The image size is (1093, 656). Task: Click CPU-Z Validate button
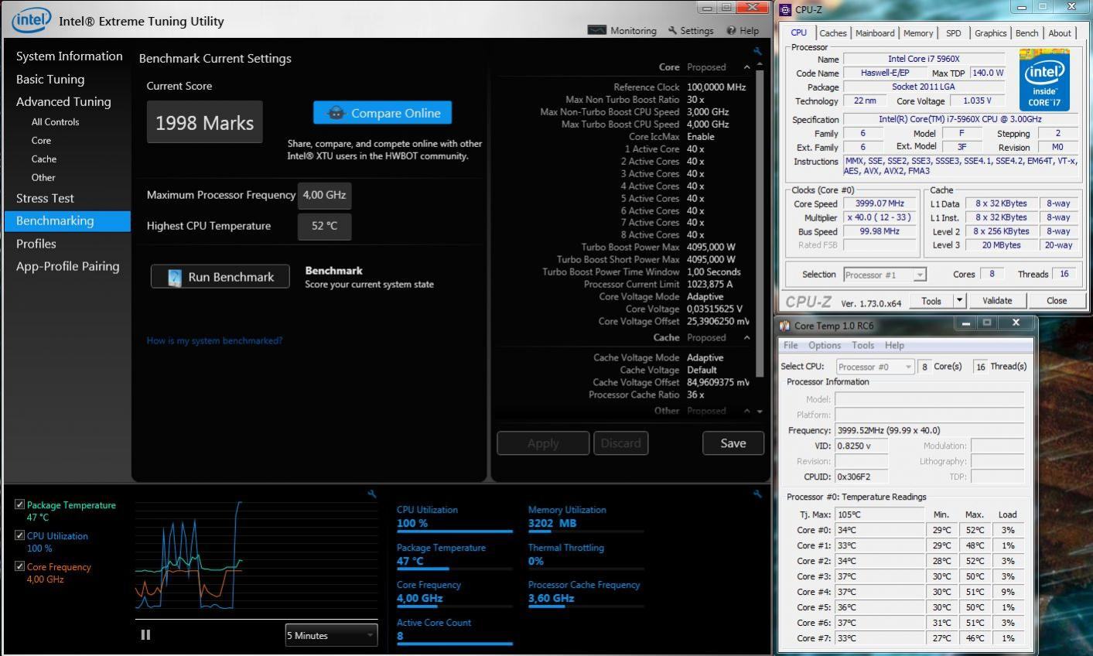(x=997, y=300)
